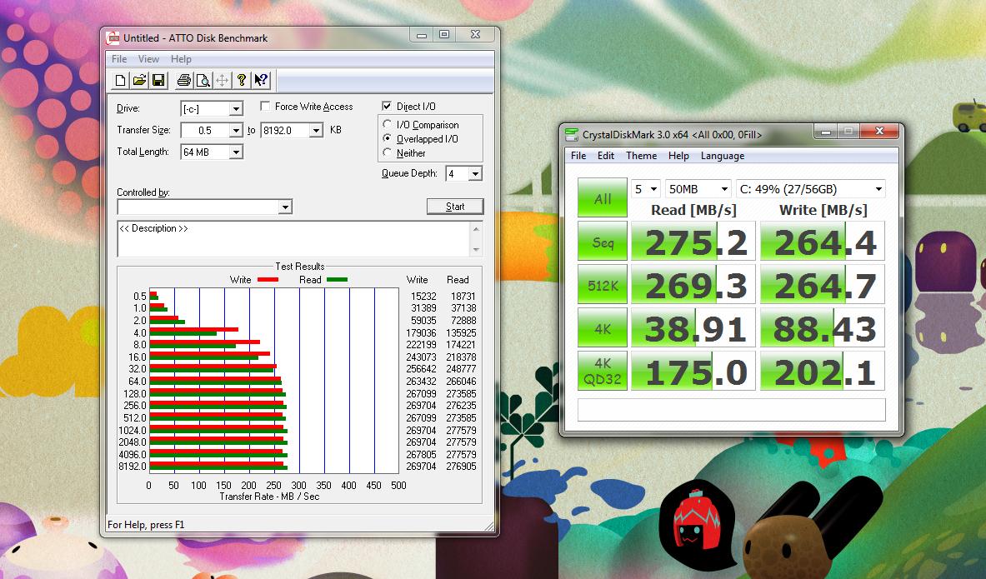Open the View menu in ATTO Disk Benchmark
This screenshot has height=579, width=986.
pyautogui.click(x=148, y=59)
